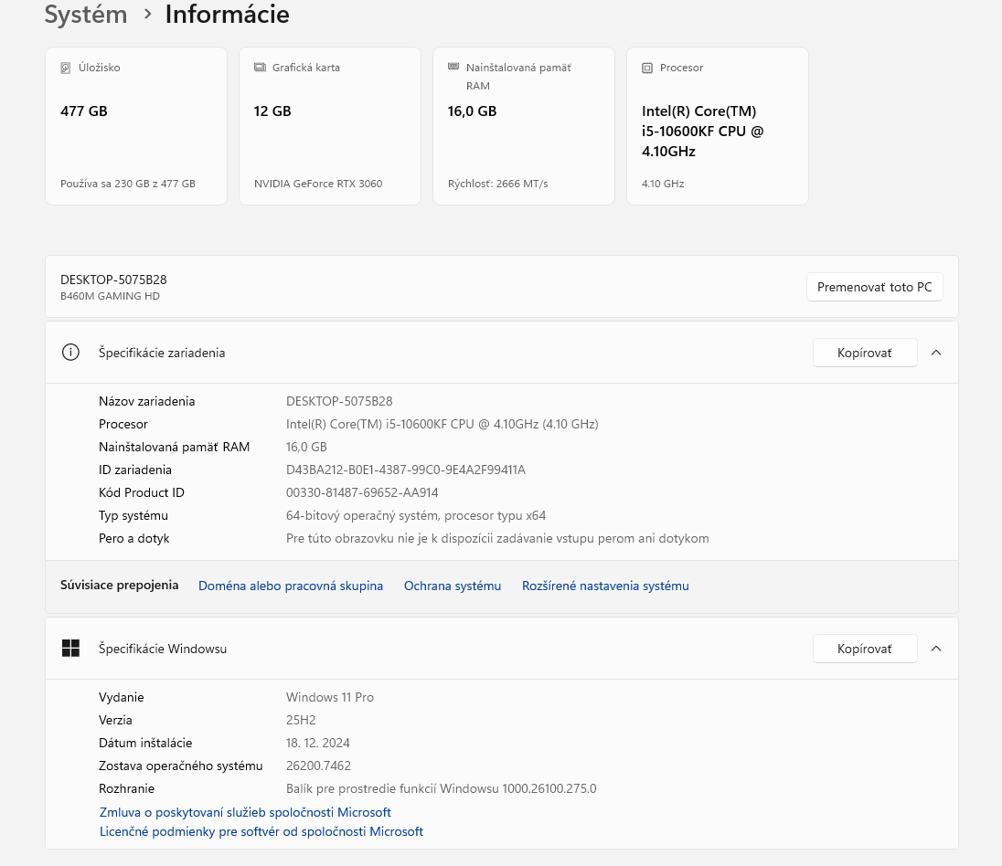Open the Nainštalovaná pamäť RAM card
This screenshot has width=1002, height=866.
click(524, 126)
